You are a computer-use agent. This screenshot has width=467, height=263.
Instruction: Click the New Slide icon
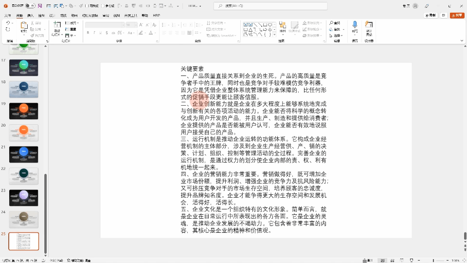tap(57, 25)
